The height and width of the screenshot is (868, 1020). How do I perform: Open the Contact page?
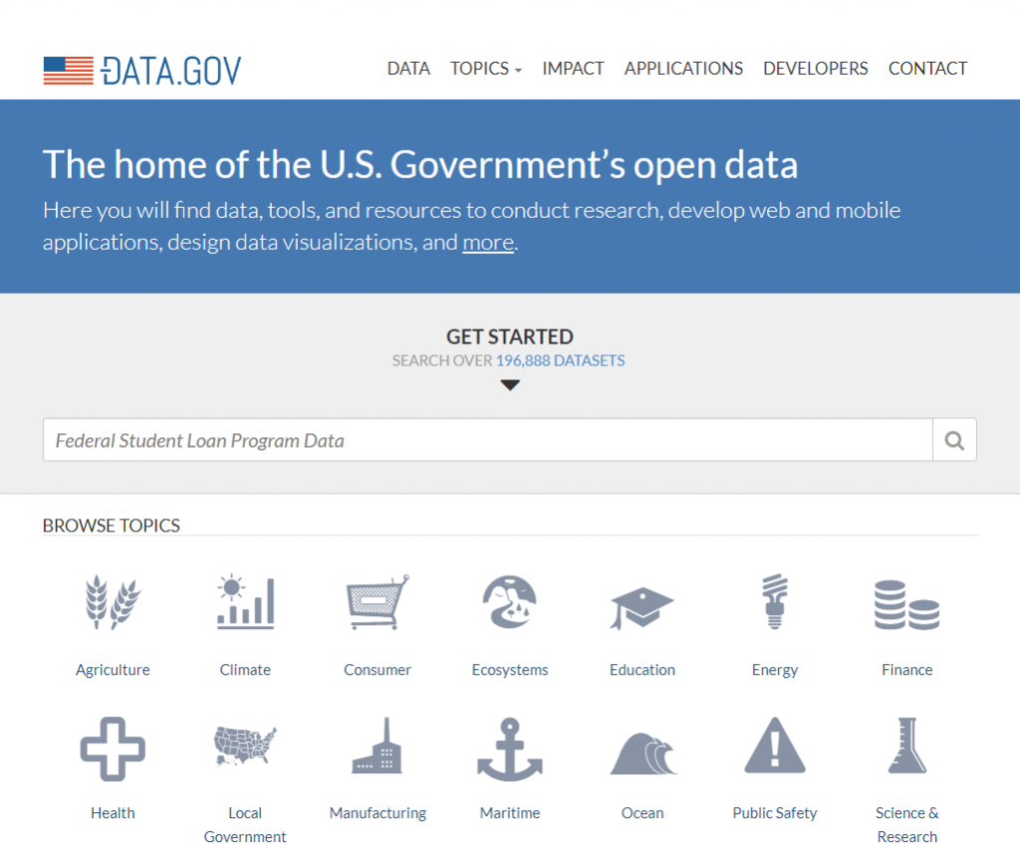coord(927,69)
